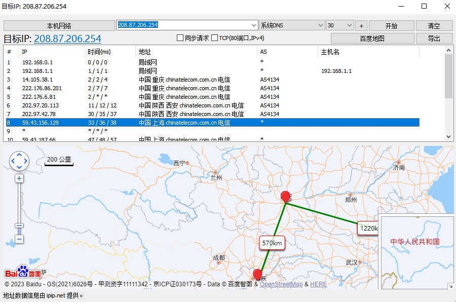Screen dimensions: 456x302
Task: Click the 西宁 city label on map
Action: (179, 163)
